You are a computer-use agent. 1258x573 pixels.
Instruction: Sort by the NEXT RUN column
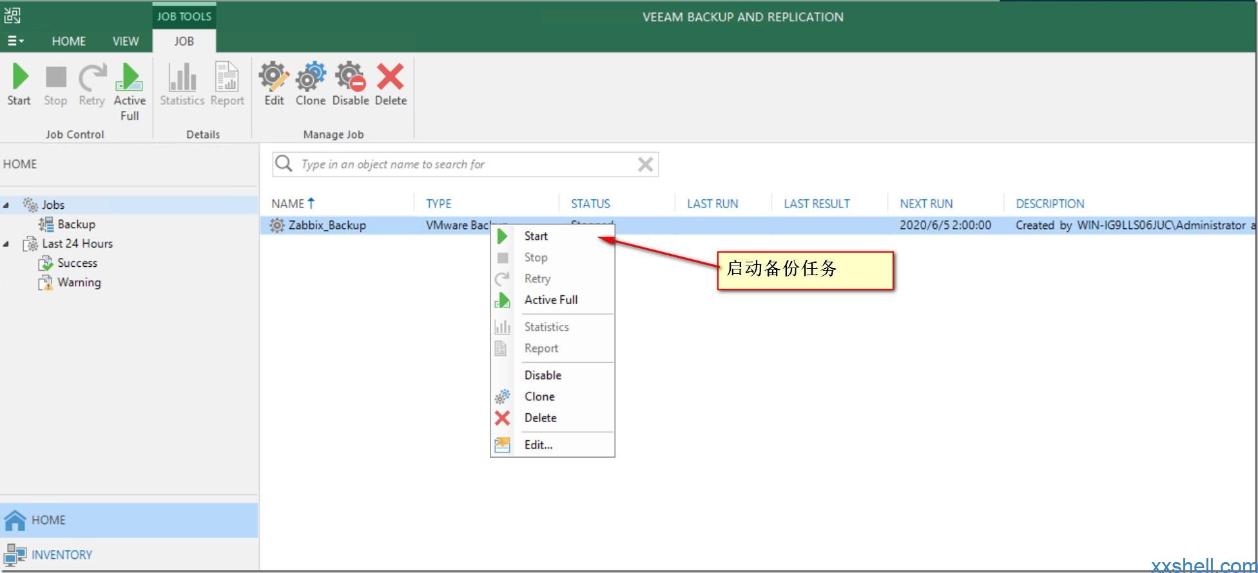(x=926, y=204)
